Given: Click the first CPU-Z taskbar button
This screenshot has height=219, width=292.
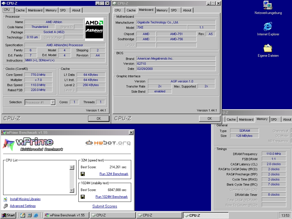Looking at the screenshot, I should click(x=113, y=215).
